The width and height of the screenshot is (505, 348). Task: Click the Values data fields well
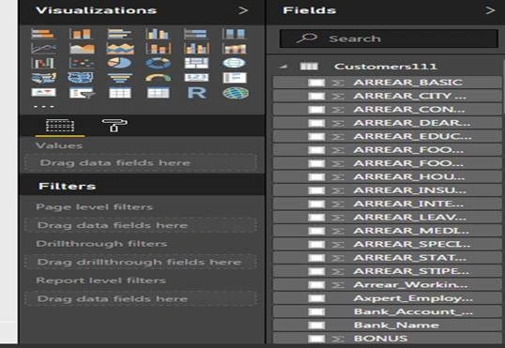point(141,163)
